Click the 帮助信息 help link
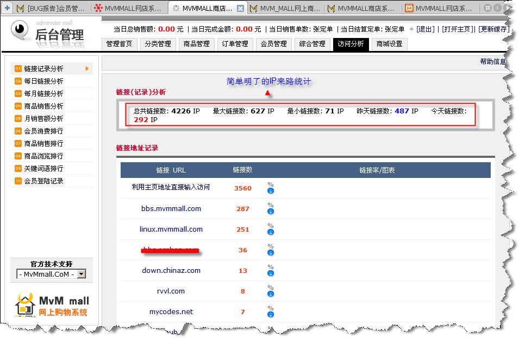 click(x=493, y=61)
